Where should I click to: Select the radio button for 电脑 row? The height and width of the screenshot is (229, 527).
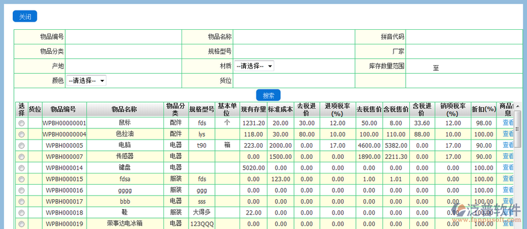[22, 145]
